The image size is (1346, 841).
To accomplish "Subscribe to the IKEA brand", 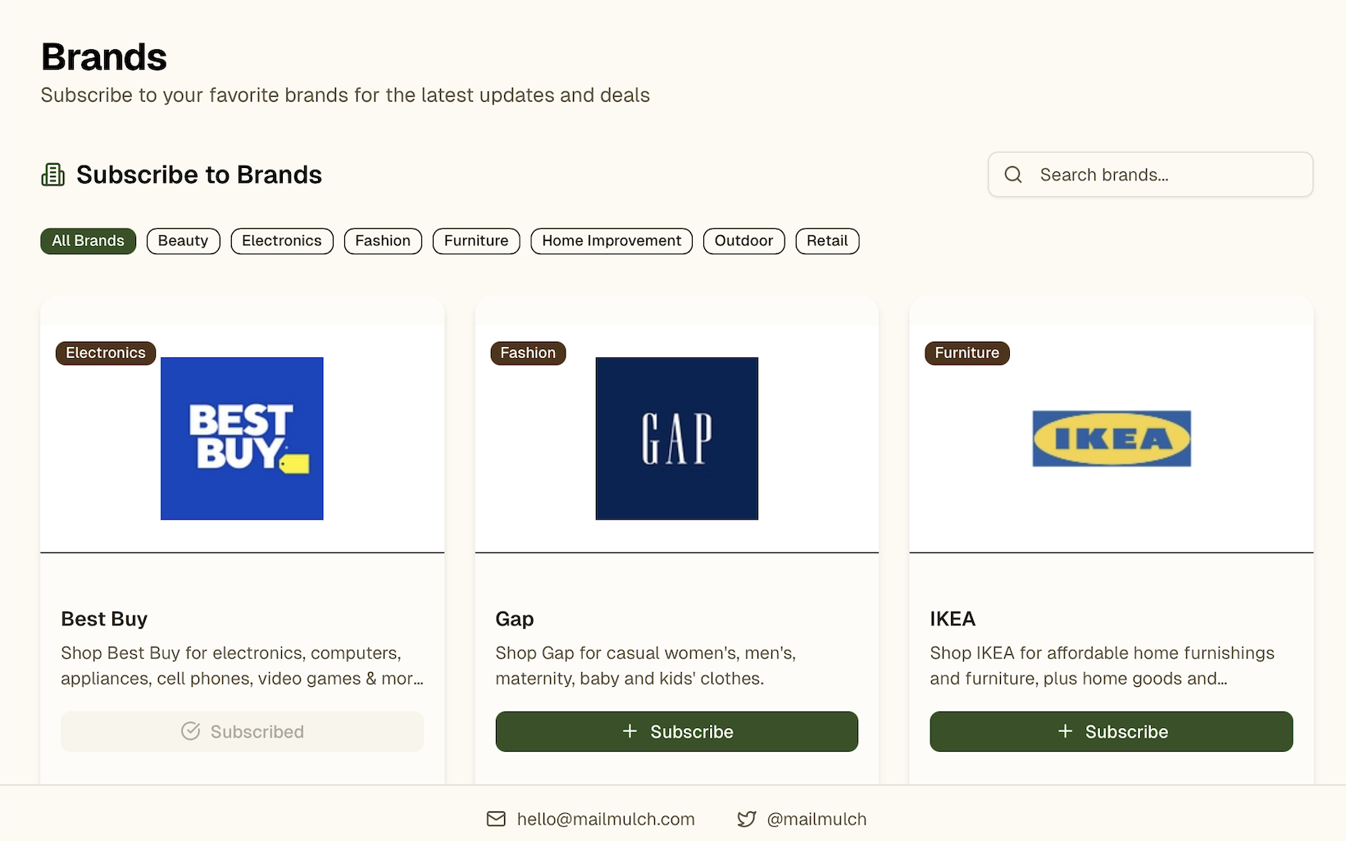I will coord(1111,731).
